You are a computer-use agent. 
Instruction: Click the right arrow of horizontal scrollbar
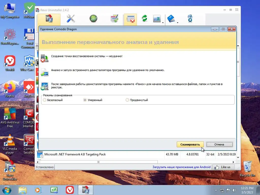pos(234,162)
